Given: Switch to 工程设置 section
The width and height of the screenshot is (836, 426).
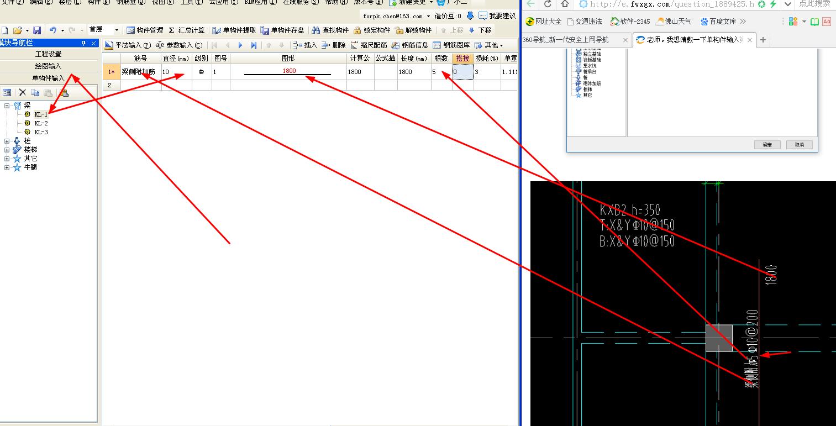Looking at the screenshot, I should pos(49,54).
